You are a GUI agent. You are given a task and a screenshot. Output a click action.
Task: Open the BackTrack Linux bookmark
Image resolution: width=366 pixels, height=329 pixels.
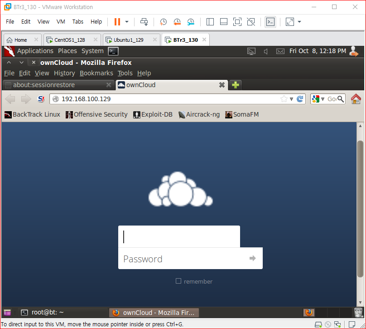33,114
